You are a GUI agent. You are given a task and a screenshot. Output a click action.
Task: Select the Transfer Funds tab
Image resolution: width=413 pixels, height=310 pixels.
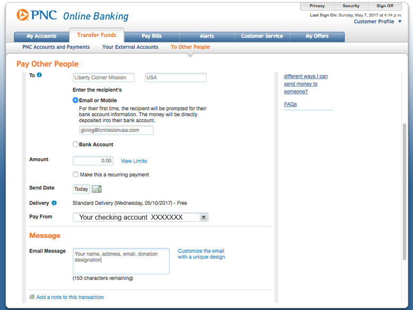(x=97, y=35)
